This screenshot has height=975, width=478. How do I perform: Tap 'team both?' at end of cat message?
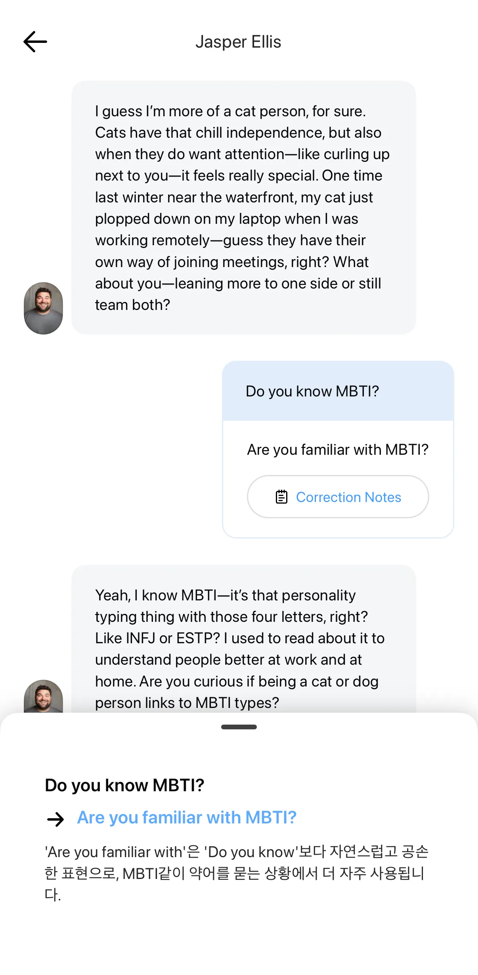[x=132, y=305]
